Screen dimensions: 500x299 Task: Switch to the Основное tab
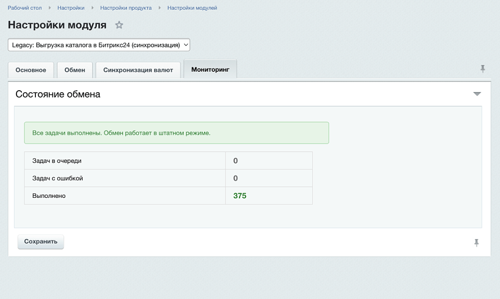(31, 70)
